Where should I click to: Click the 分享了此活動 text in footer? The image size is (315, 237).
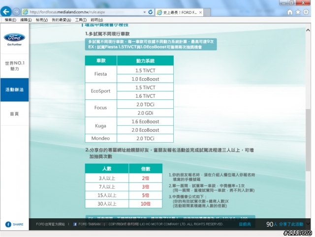coord(291,224)
